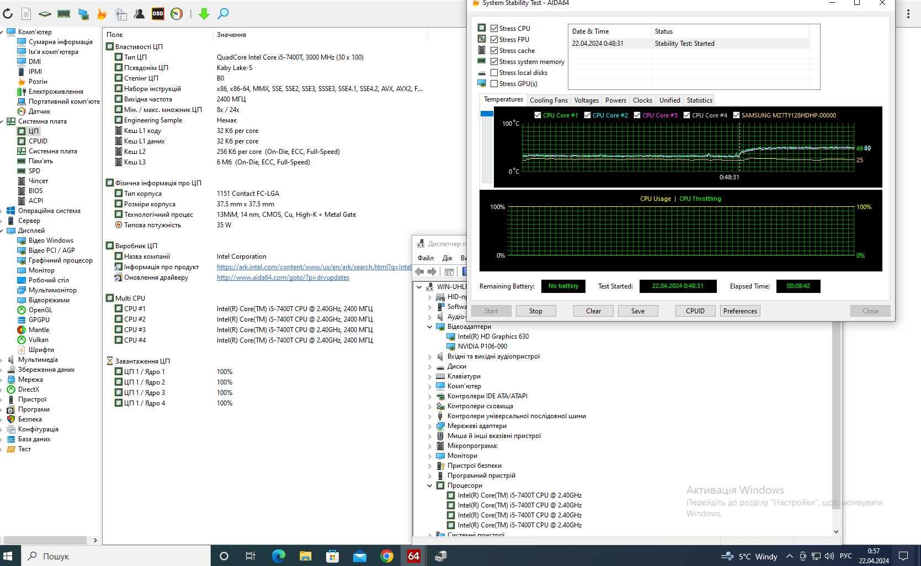
Task: Click the Refresh toolbar icon in AIDA64
Action: click(7, 14)
